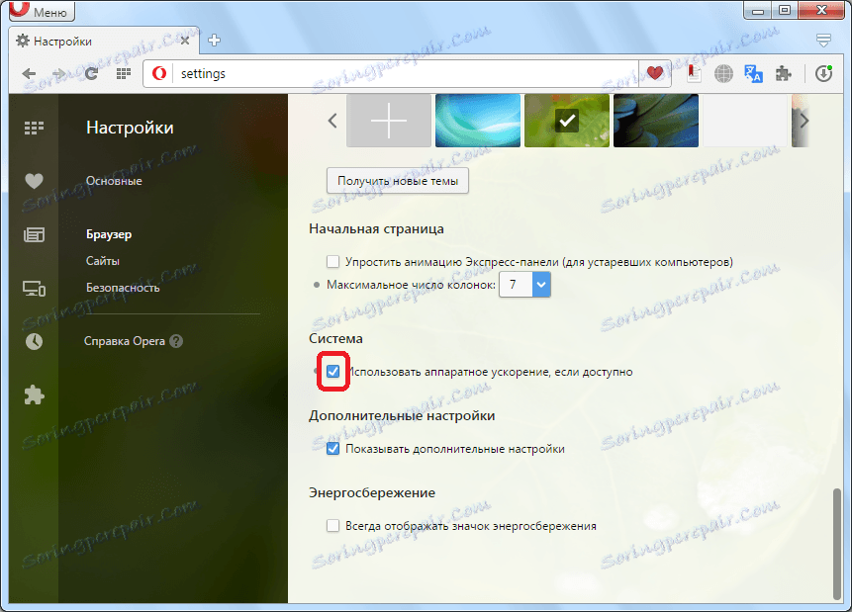
Task: Open the tab menu icon at the right of the tab bar
Action: click(x=823, y=41)
